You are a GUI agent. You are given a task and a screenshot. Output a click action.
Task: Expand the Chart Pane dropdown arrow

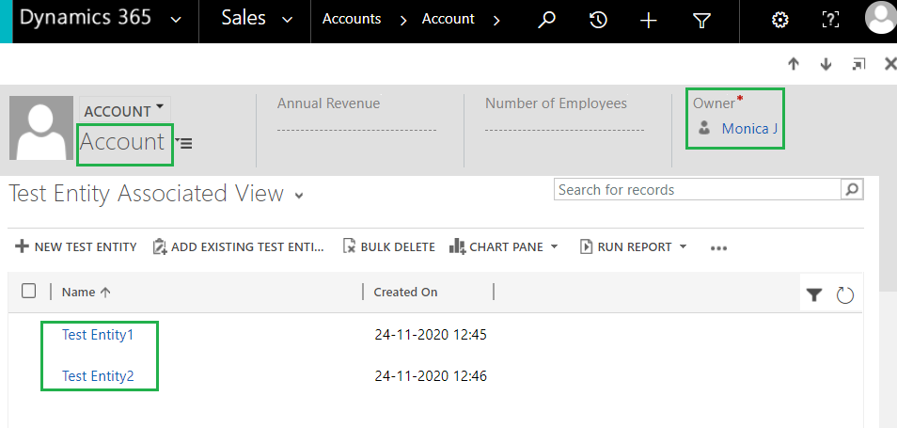tap(554, 246)
